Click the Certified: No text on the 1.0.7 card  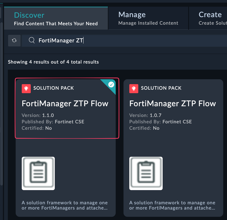tap(144, 128)
